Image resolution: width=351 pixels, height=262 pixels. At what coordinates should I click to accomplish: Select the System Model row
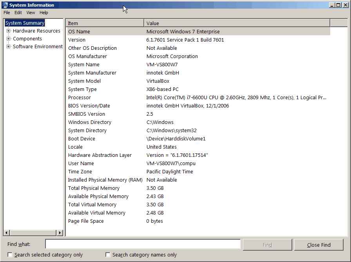pos(199,81)
